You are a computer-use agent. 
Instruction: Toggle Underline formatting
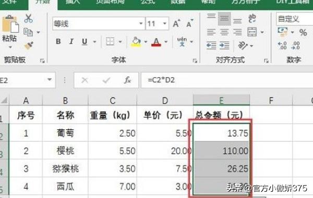85,42
